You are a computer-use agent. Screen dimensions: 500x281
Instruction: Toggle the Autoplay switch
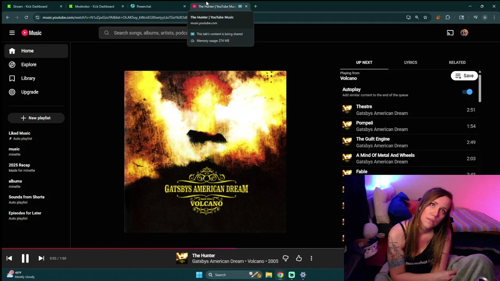tap(467, 92)
